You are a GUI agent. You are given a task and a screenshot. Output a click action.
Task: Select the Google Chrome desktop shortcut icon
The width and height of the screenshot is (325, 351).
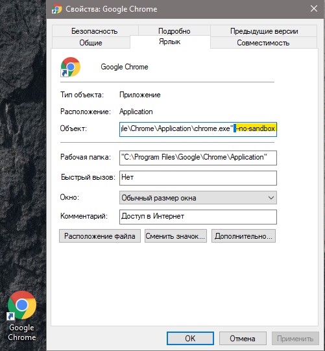(21, 306)
